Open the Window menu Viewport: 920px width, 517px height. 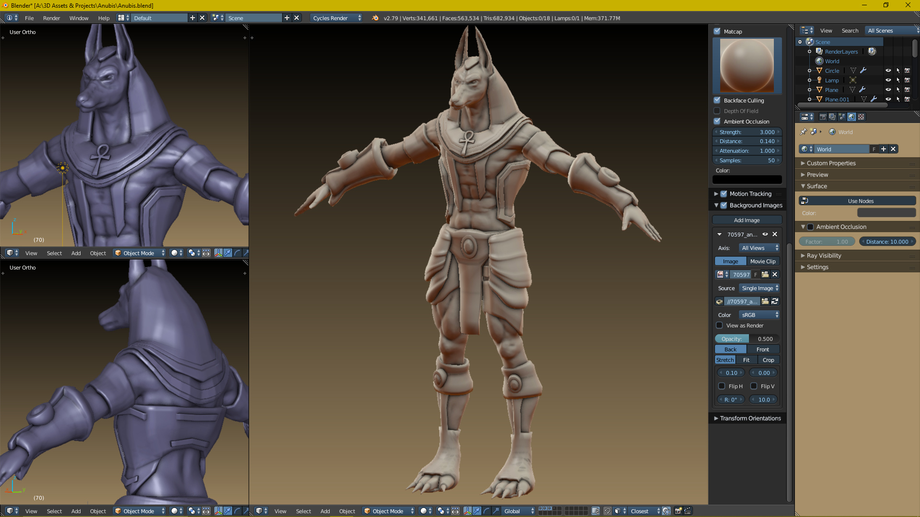coord(79,18)
